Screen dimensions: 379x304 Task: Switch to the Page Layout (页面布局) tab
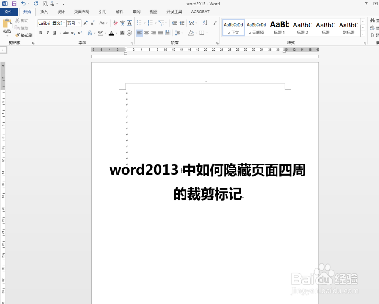click(82, 12)
